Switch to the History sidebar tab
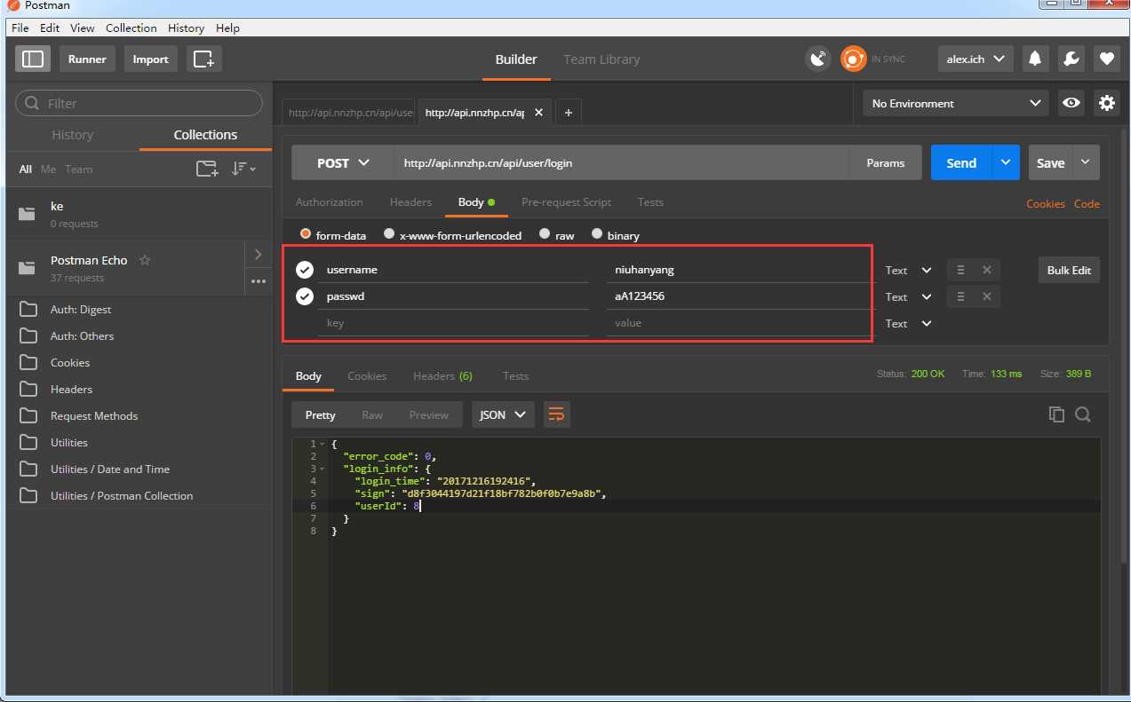This screenshot has width=1131, height=702. (x=73, y=135)
